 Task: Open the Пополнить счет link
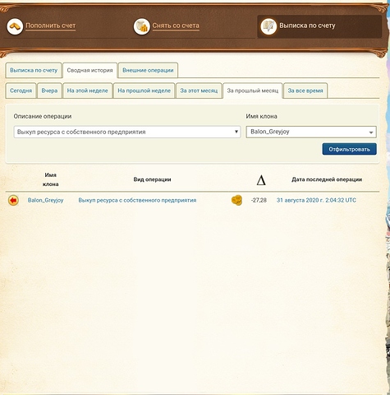51,26
